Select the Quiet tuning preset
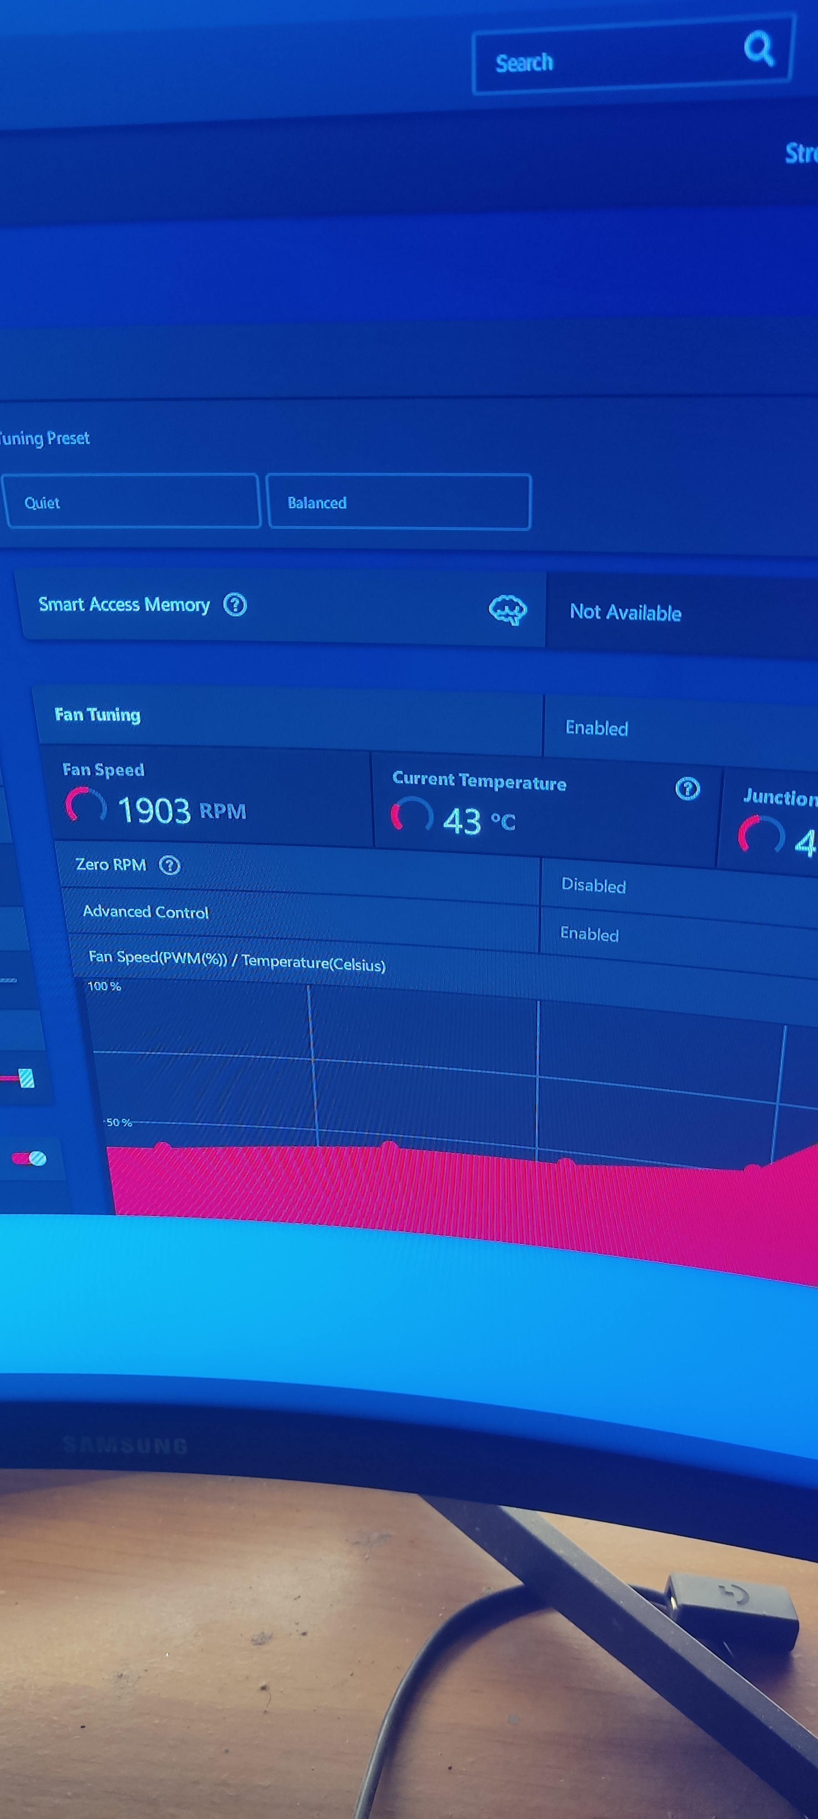Image resolution: width=818 pixels, height=1819 pixels. click(x=132, y=501)
